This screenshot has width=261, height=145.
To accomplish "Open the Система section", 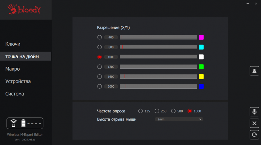I will [15, 94].
